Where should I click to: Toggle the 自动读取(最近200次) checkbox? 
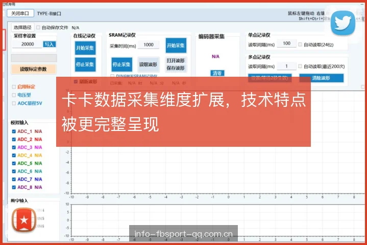point(300,66)
